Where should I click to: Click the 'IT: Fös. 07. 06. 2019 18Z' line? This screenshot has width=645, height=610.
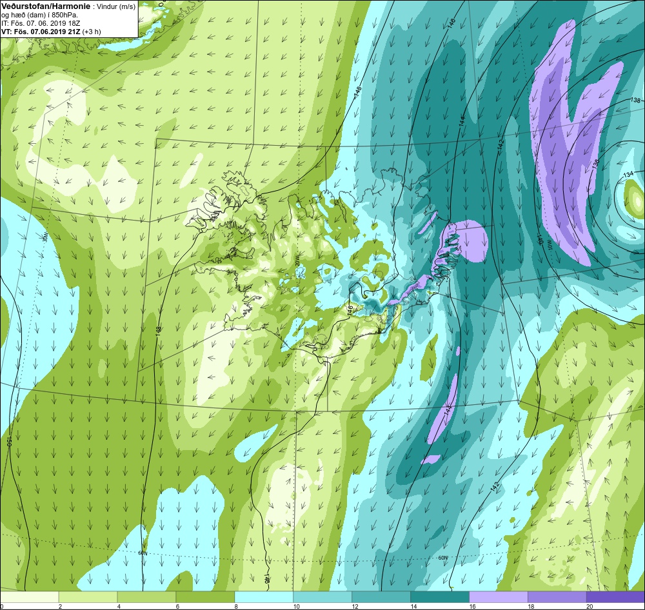click(40, 23)
